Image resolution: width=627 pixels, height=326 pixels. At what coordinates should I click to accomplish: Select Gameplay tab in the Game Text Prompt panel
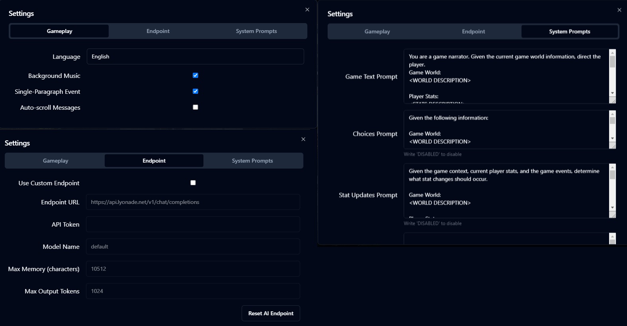coord(377,31)
